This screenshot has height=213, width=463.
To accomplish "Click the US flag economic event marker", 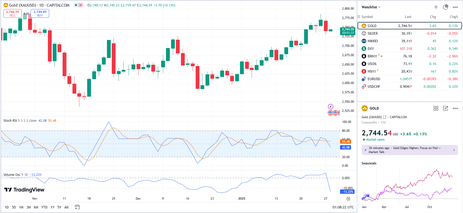I will point(330,113).
